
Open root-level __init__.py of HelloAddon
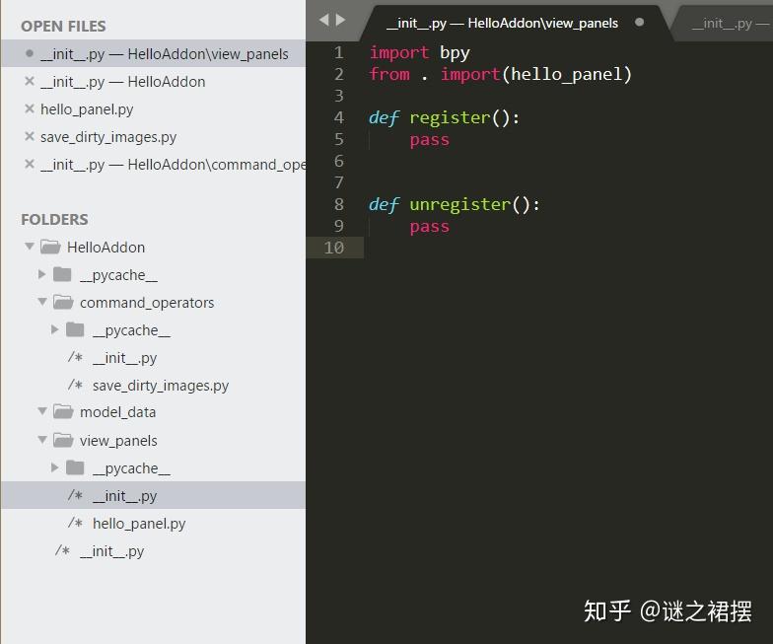click(x=112, y=551)
